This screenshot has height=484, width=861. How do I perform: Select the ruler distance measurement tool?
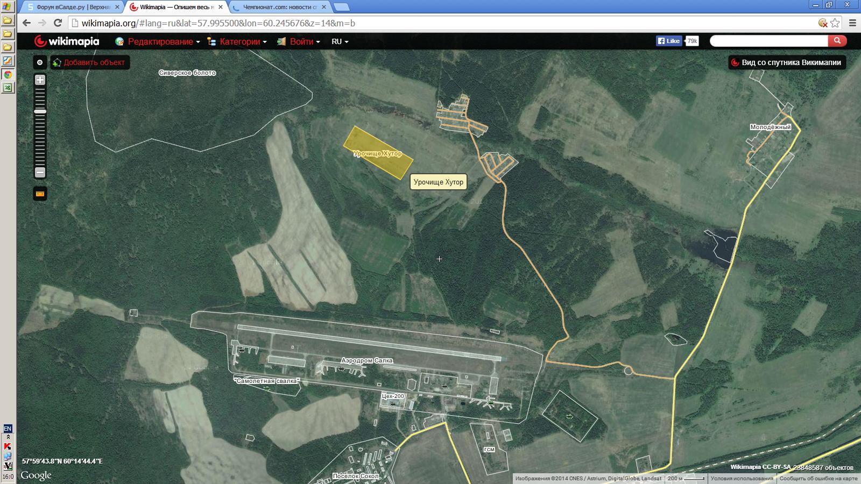[40, 194]
